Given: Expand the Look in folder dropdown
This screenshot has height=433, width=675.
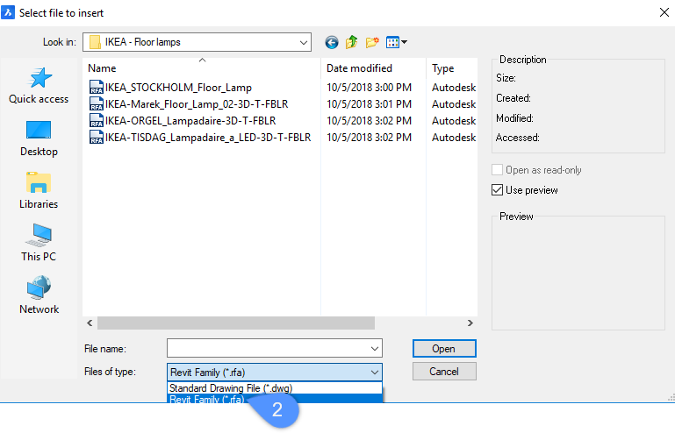Looking at the screenshot, I should (303, 42).
